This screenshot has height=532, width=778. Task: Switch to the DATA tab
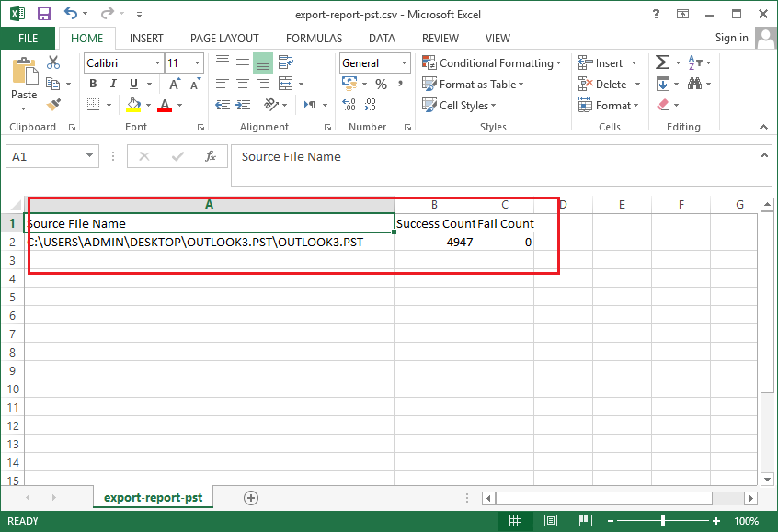(382, 39)
